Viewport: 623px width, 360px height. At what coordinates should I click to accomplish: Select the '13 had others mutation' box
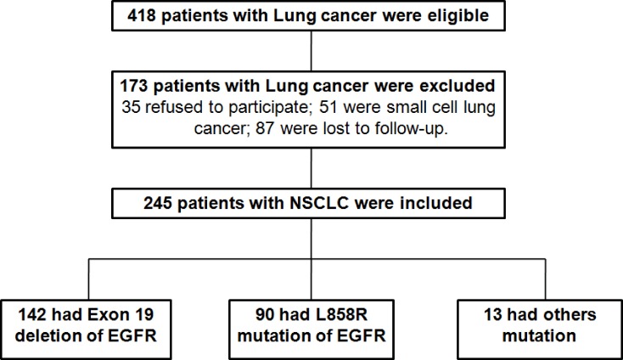pyautogui.click(x=540, y=329)
